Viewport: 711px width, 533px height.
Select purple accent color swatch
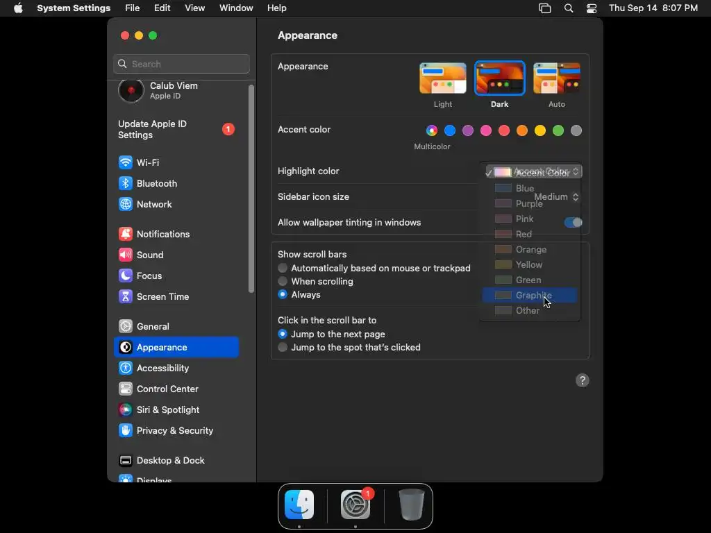(468, 130)
